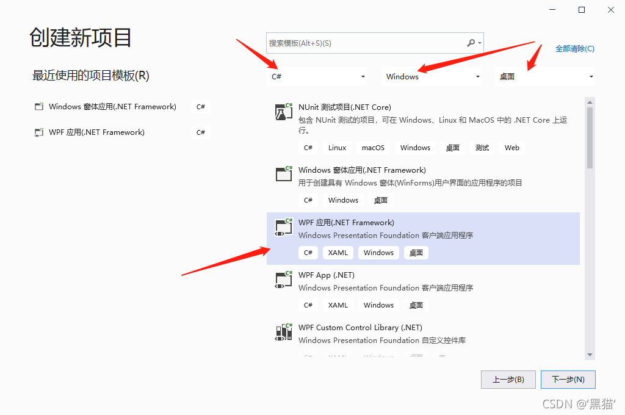This screenshot has width=625, height=415.
Task: Click the C# badge next to recent Windows 窗体应用
Action: coord(200,106)
